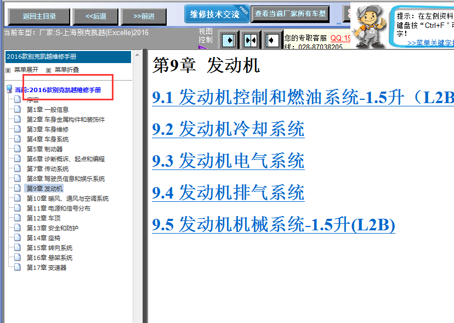454x323 pixels.
Task: Select the root 当前:2016款别克凯越维修手册 node
Action: [x=58, y=90]
